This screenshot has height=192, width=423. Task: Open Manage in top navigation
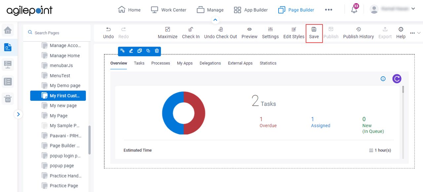[210, 10]
